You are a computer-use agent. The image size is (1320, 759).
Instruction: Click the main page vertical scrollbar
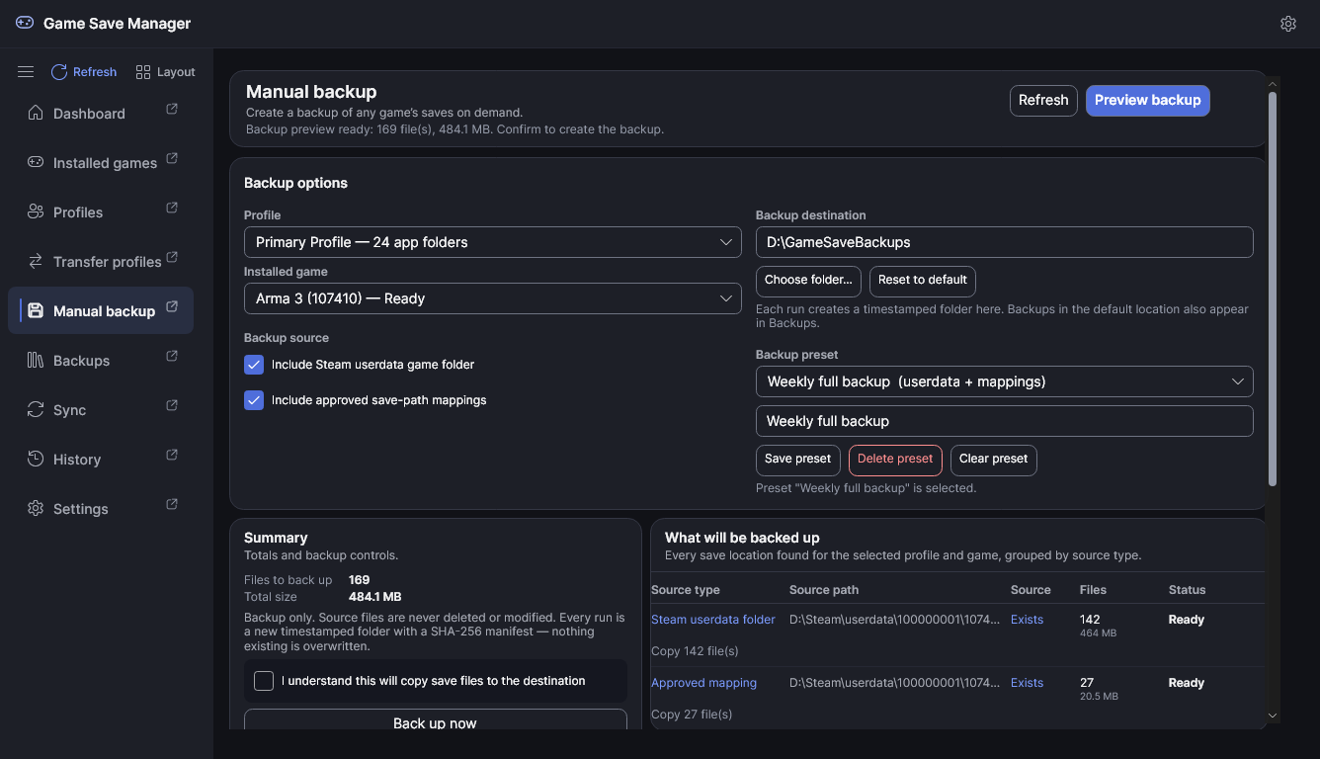tap(1273, 288)
